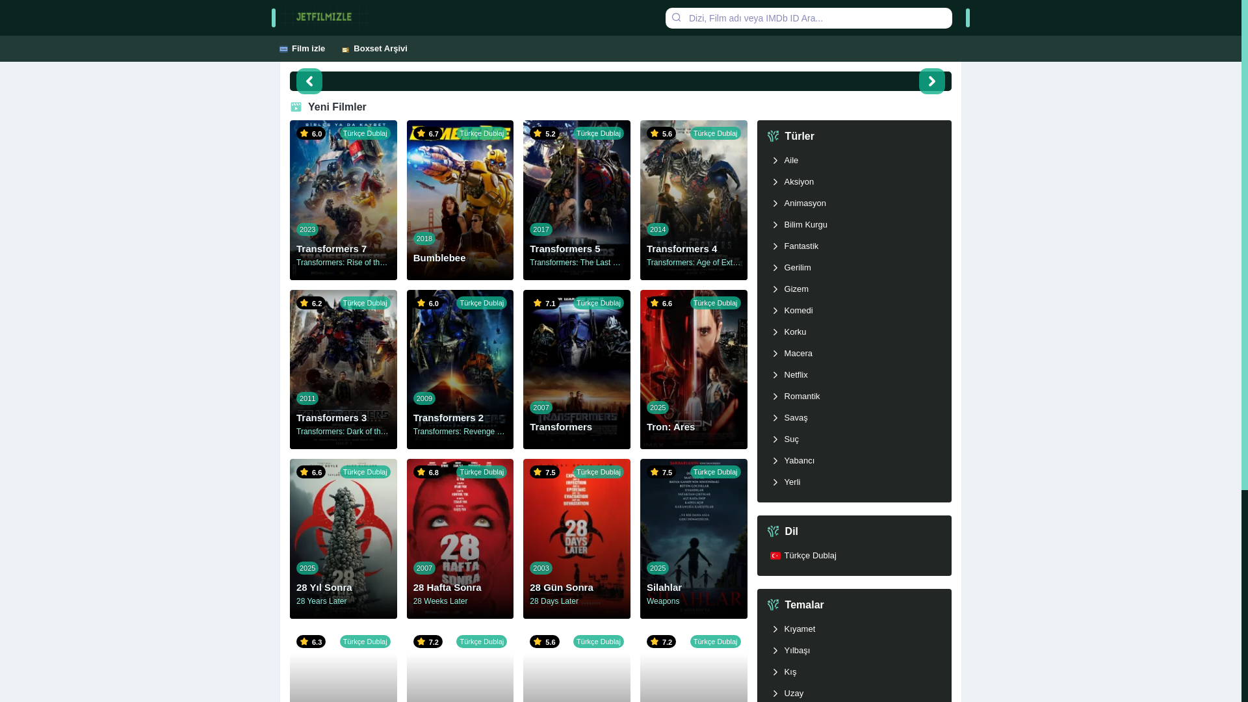Click chevron next to Komedi
The height and width of the screenshot is (702, 1248).
775,311
